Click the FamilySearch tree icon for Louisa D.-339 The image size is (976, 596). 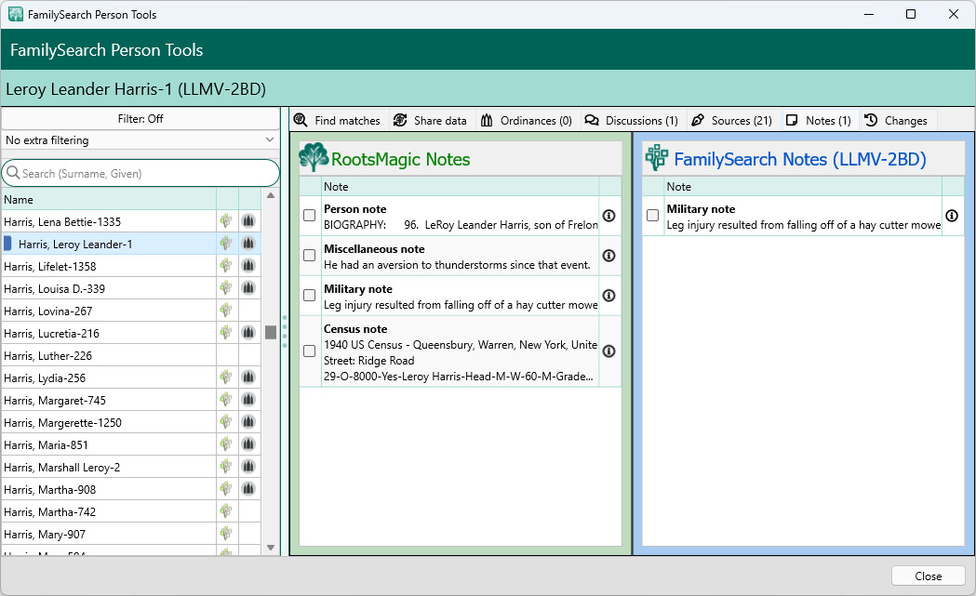coord(226,288)
